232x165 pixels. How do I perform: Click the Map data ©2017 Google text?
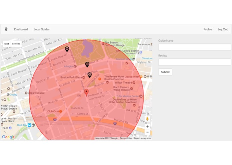click(x=106, y=138)
